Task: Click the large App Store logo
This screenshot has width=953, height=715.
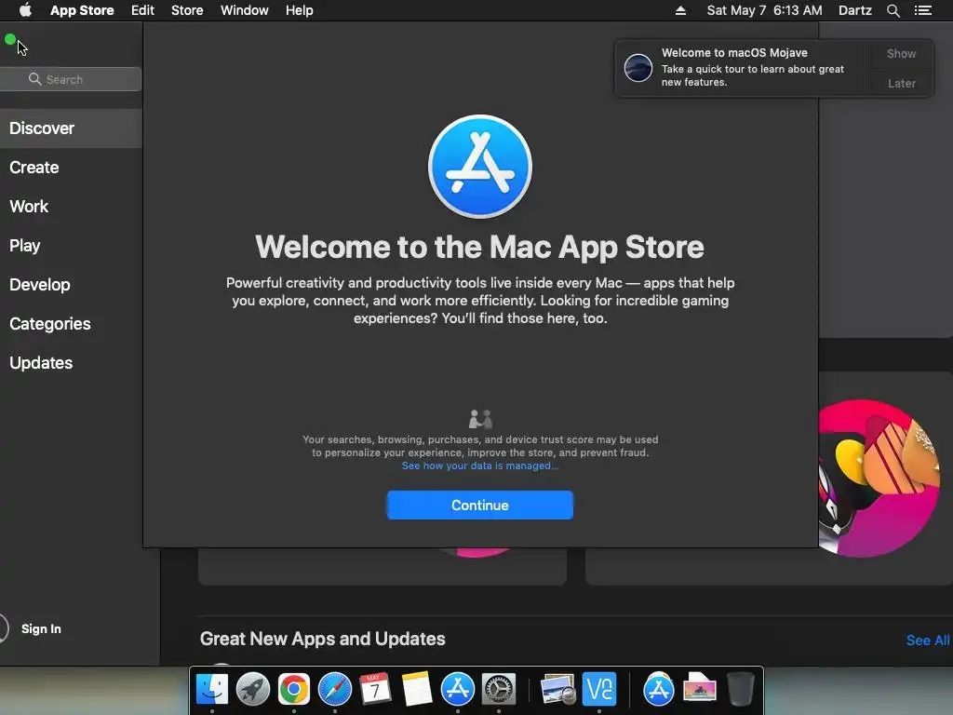Action: (480, 167)
